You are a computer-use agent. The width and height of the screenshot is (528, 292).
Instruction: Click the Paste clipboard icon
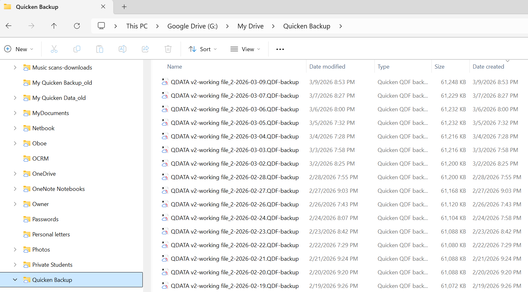100,49
